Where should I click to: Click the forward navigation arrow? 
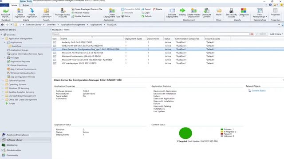pos(7,25)
